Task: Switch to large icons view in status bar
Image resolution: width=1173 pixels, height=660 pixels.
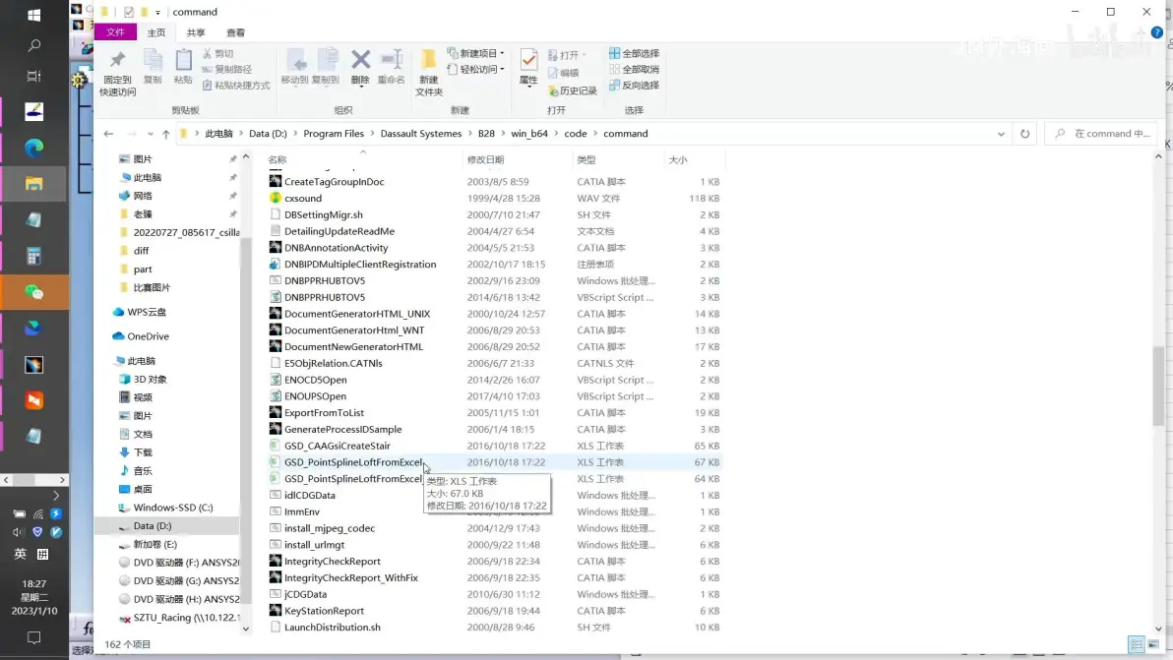Action: click(x=1153, y=644)
